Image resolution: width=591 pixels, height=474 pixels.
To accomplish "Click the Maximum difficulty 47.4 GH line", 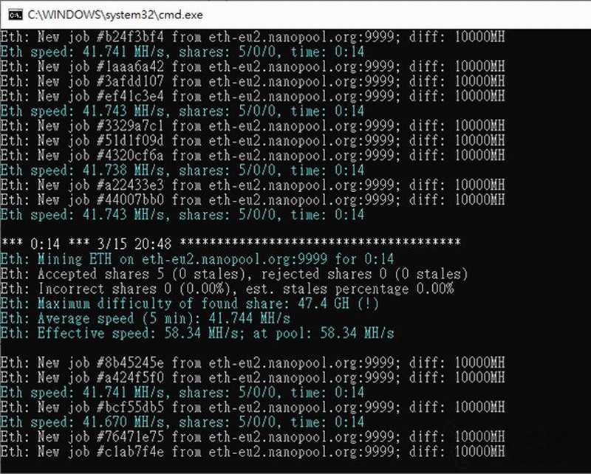I will tap(190, 303).
